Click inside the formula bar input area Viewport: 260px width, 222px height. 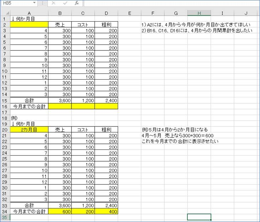point(171,3)
